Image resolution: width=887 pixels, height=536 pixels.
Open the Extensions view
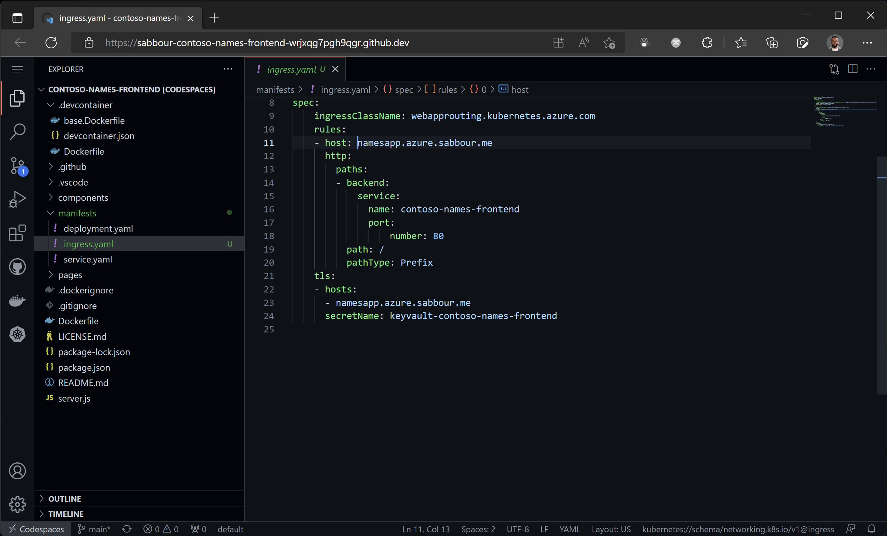click(17, 233)
